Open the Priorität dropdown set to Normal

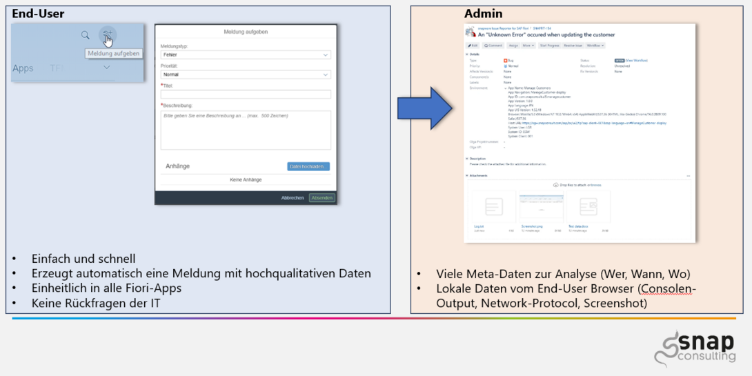pos(246,74)
